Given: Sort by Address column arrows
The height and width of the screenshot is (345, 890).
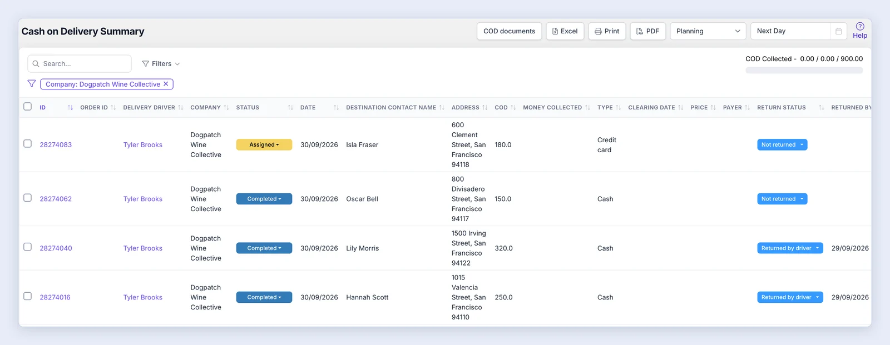Looking at the screenshot, I should pos(485,108).
